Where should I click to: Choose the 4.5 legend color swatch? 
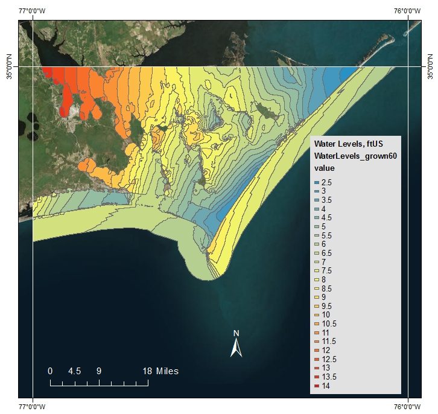pos(317,218)
